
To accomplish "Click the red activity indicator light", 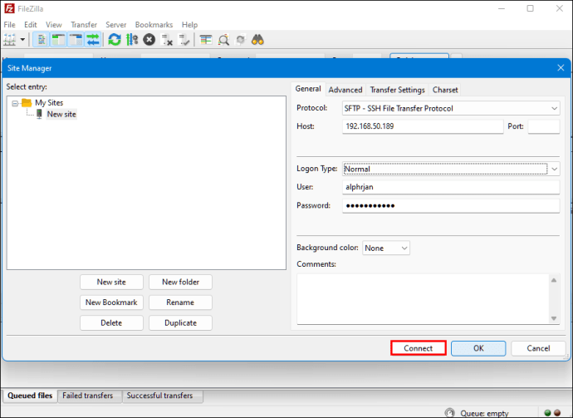I will click(x=557, y=413).
